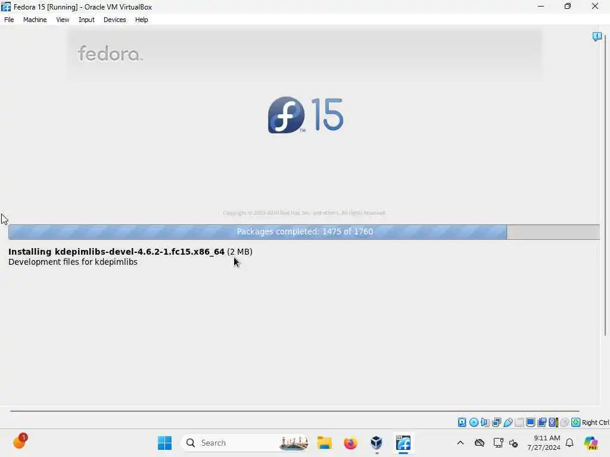The height and width of the screenshot is (457, 610).
Task: Open VirtualBox Manager from the taskbar
Action: click(376, 443)
